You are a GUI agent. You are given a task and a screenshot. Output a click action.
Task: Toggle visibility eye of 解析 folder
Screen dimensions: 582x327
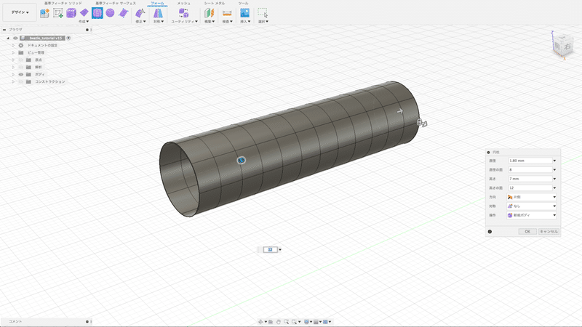tap(21, 67)
